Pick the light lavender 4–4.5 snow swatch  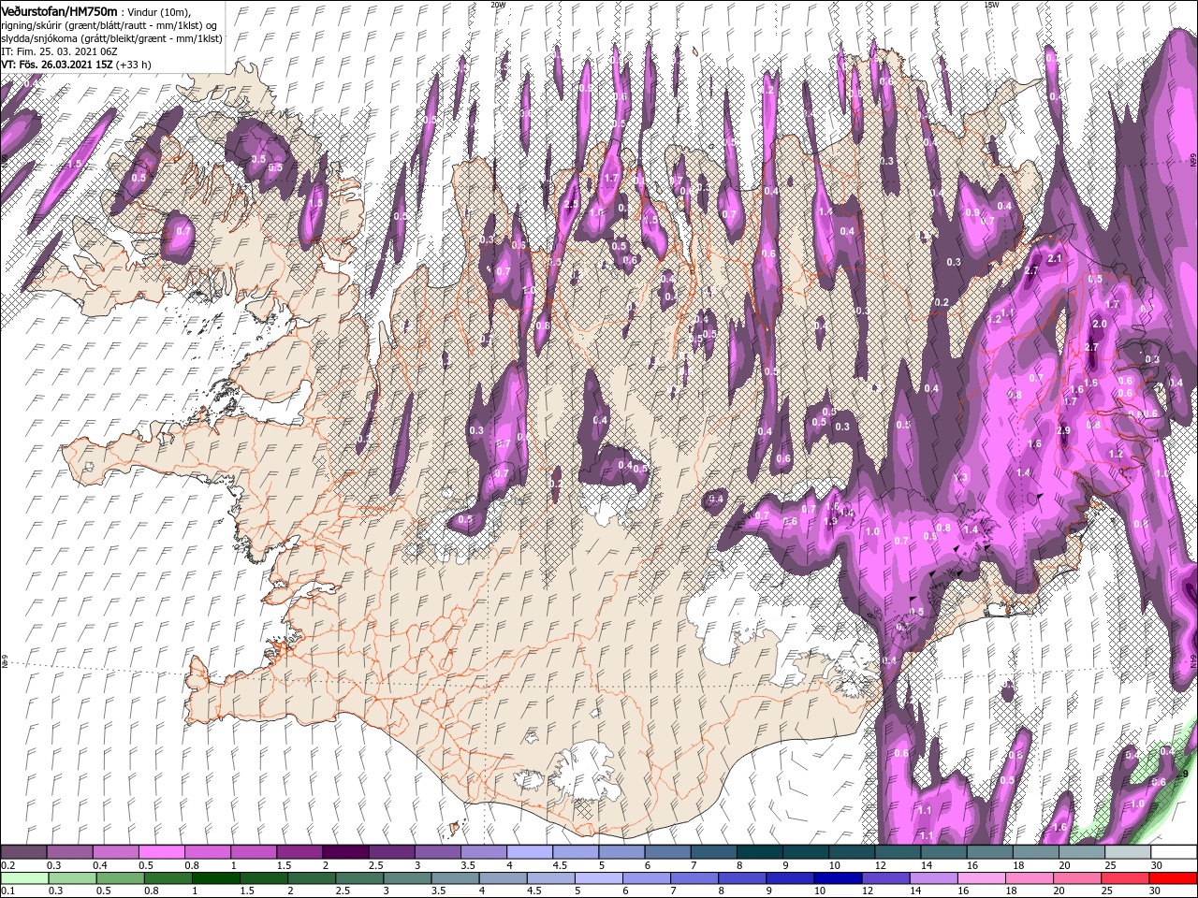530,851
